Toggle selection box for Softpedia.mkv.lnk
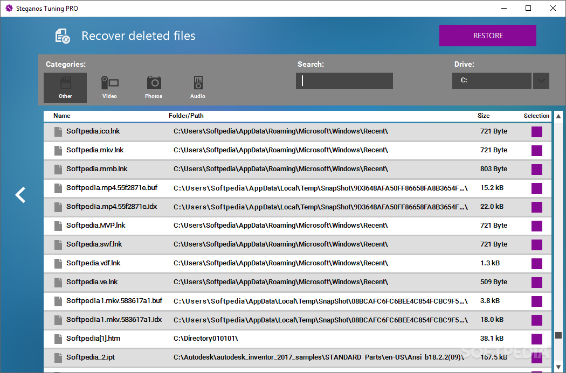The height and width of the screenshot is (373, 566). pos(537,151)
